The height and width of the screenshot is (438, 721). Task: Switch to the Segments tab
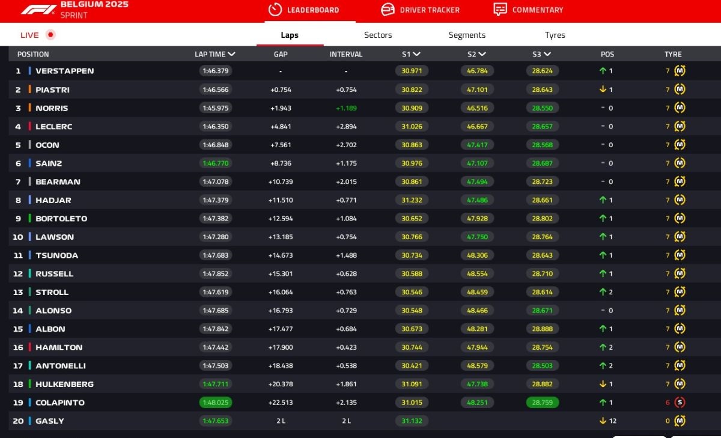click(467, 35)
